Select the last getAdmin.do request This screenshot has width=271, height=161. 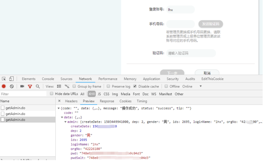click(x=15, y=120)
